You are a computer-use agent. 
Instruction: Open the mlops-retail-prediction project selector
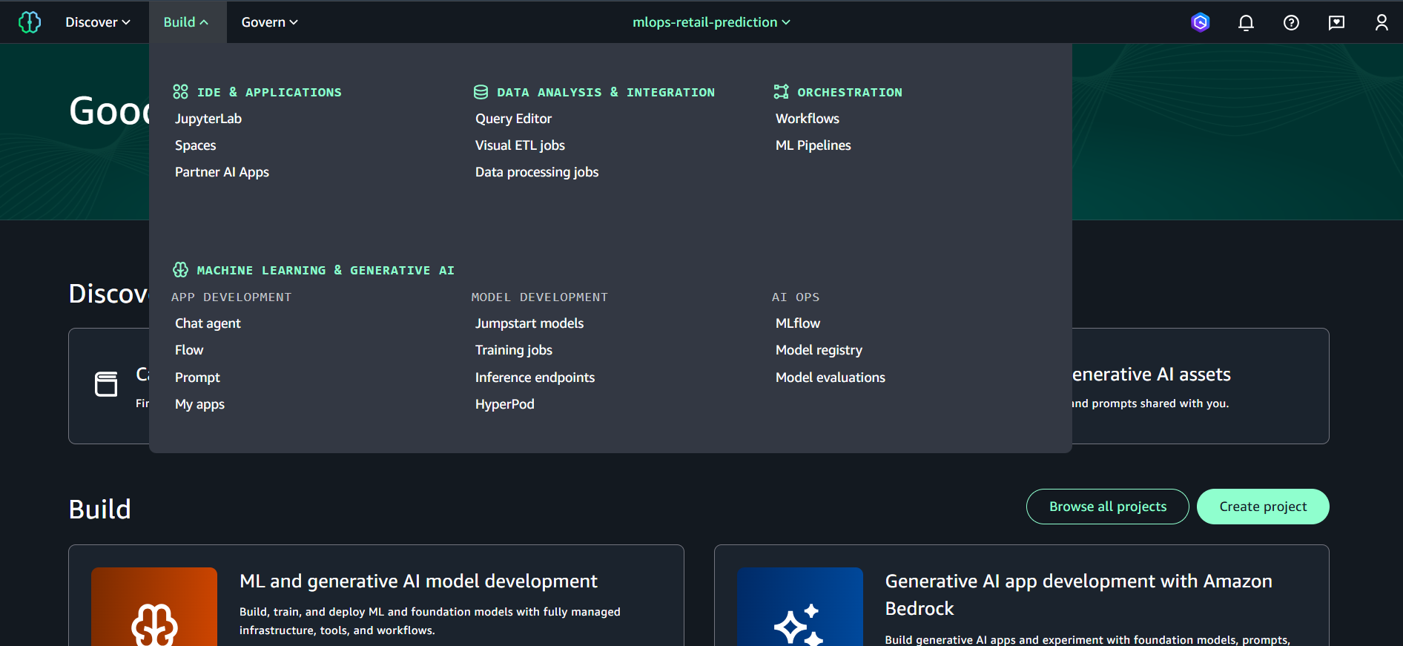711,22
